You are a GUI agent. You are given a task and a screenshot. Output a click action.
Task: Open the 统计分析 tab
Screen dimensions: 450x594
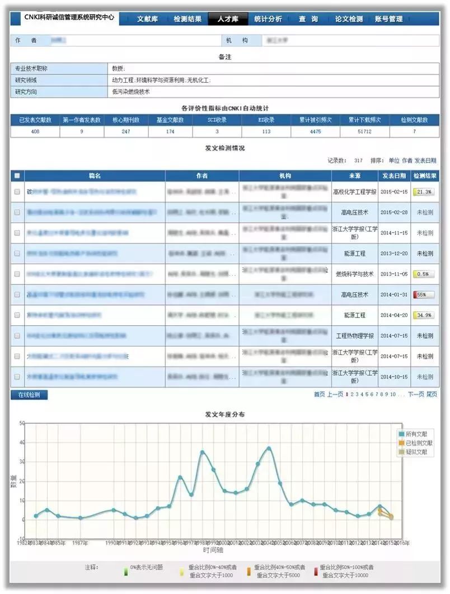click(268, 19)
